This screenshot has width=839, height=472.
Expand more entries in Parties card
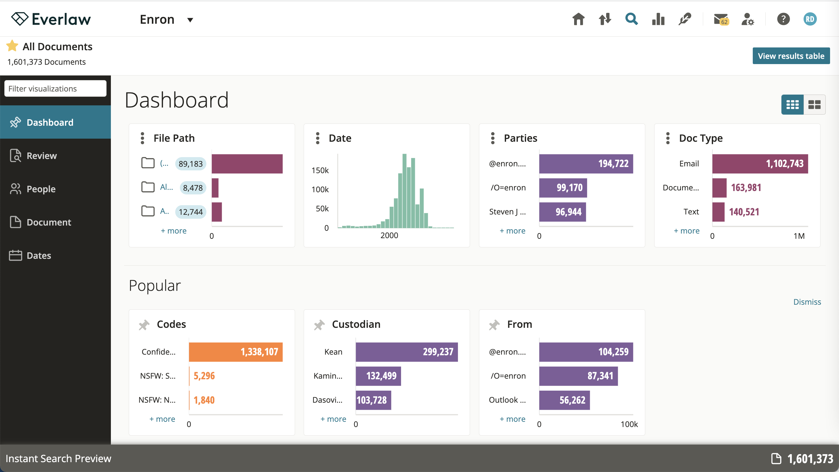pos(512,231)
